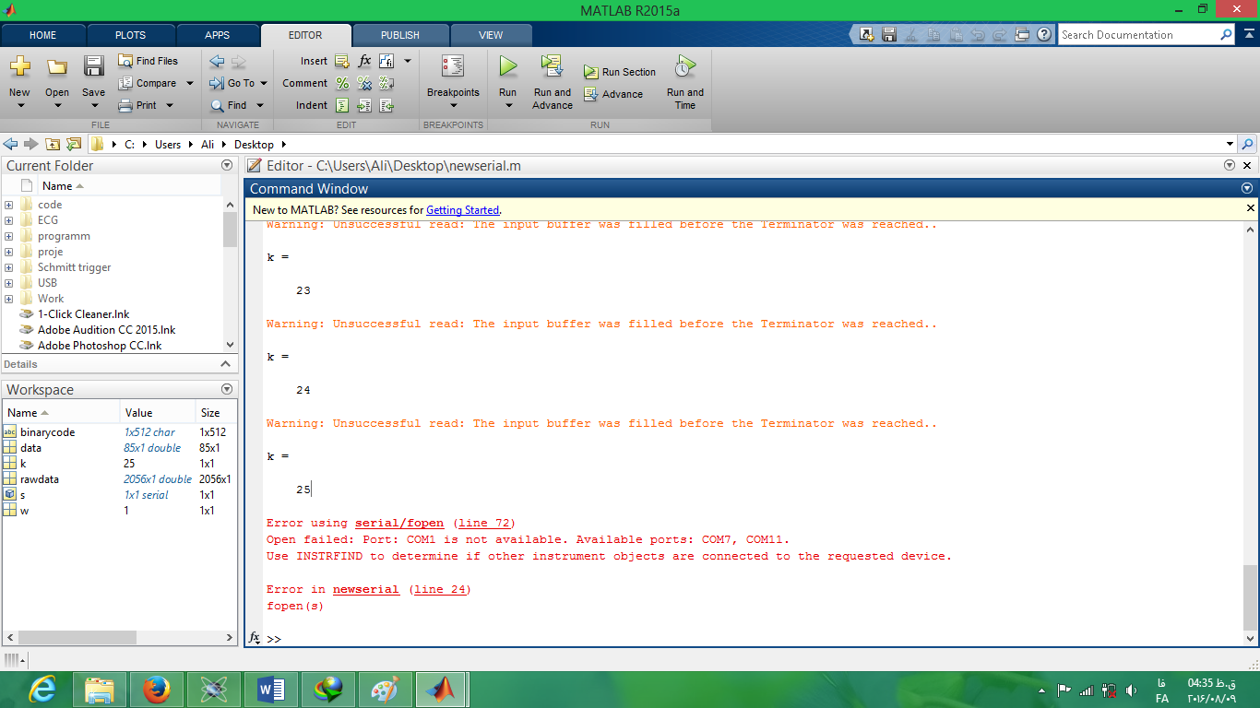
Task: Select the EDITOR tab
Action: pos(305,35)
